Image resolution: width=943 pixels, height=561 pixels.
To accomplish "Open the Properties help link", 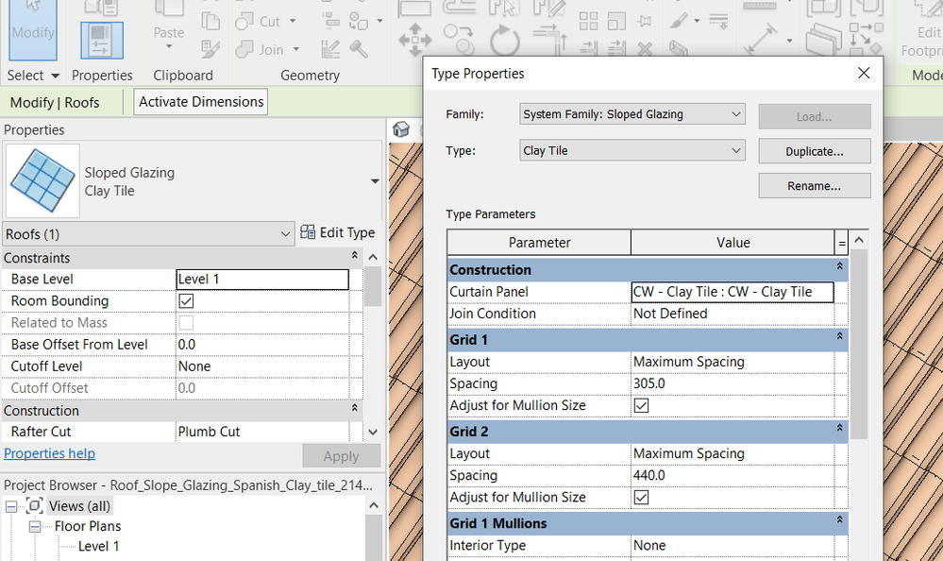I will pos(49,453).
